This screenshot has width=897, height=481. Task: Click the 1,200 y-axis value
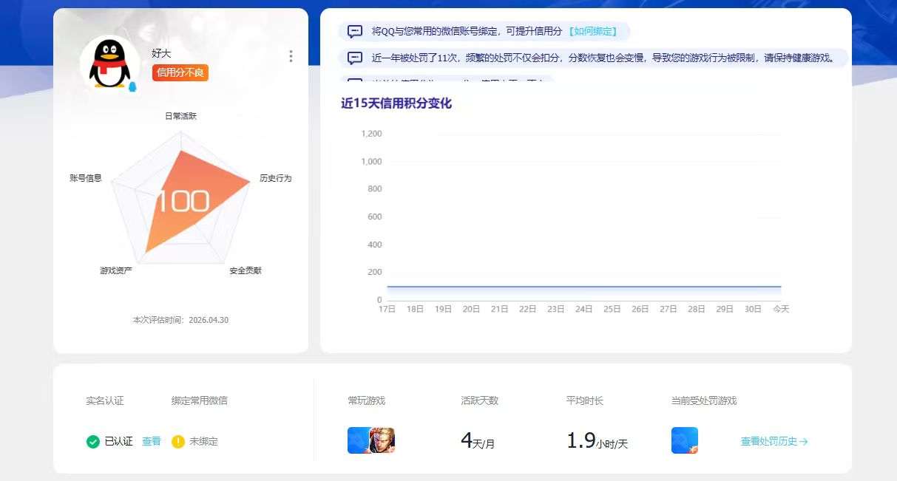(x=371, y=134)
